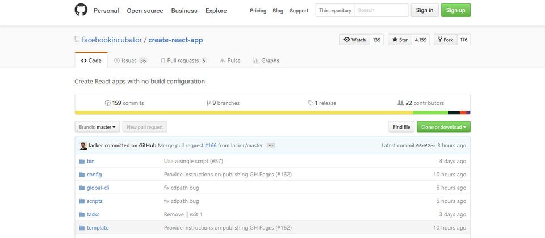Open Explore in the top navigation

(216, 11)
